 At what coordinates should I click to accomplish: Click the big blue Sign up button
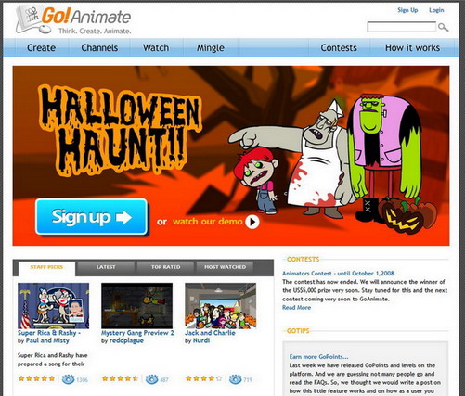pyautogui.click(x=91, y=217)
